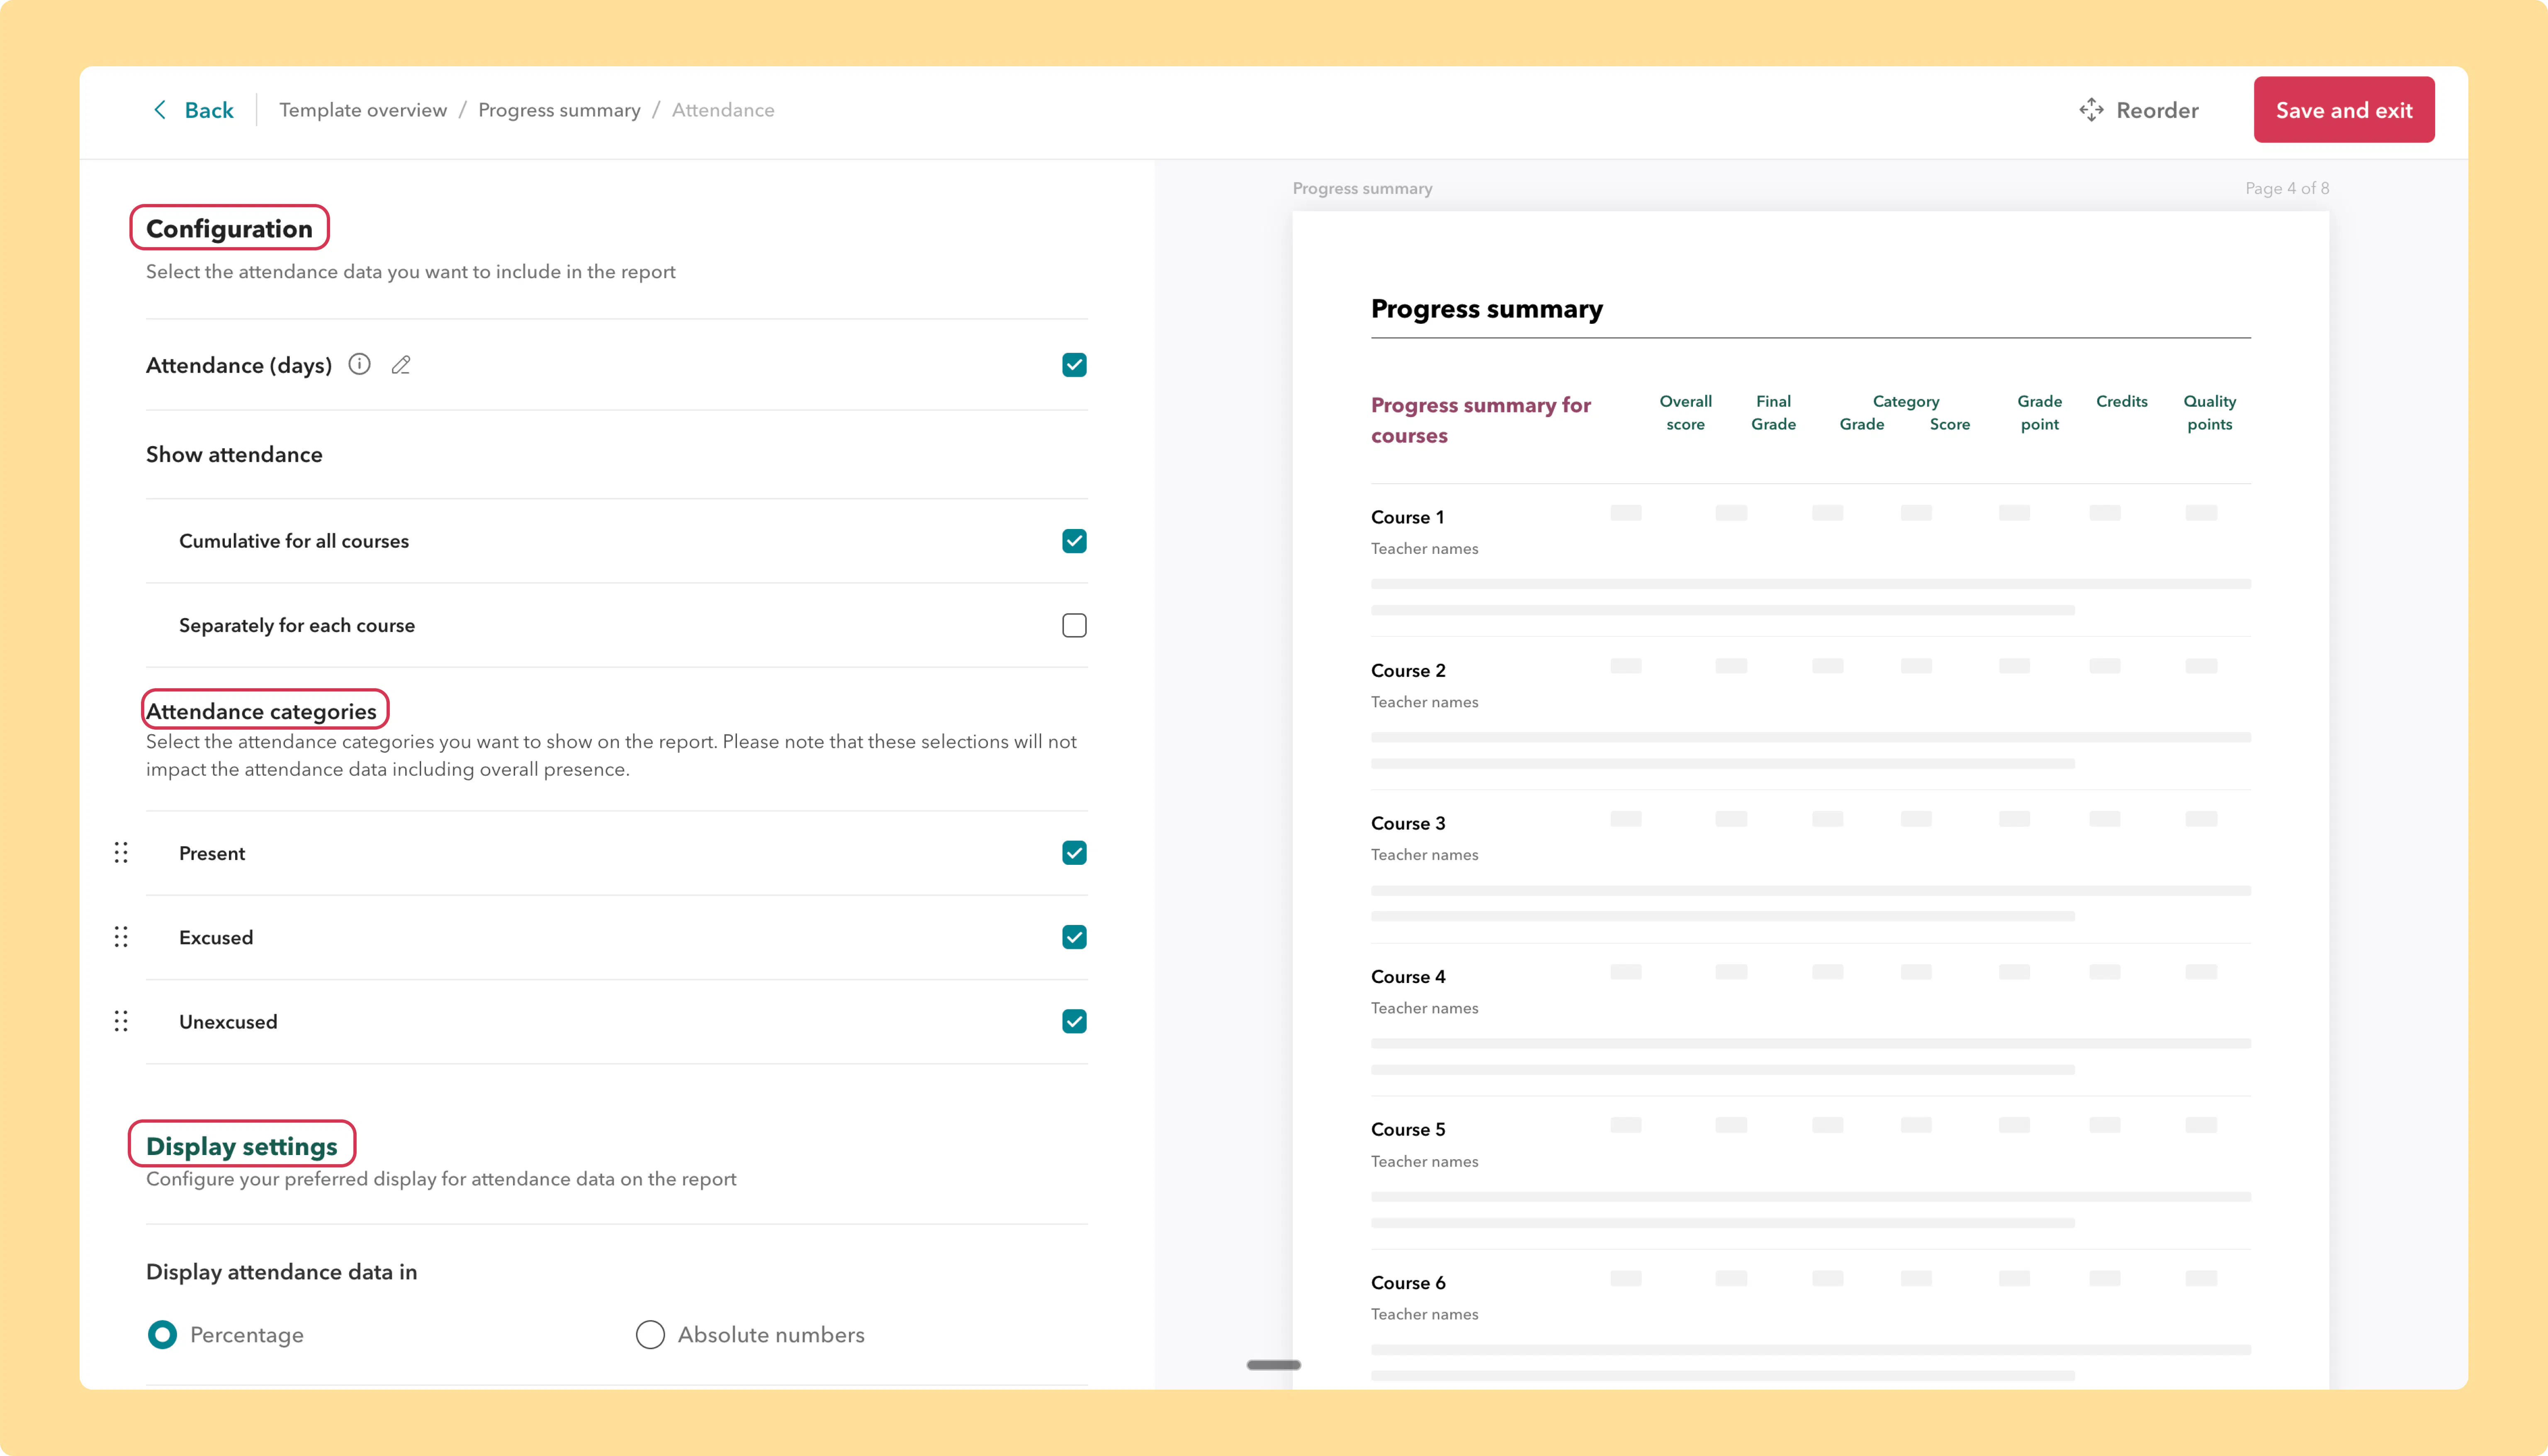The width and height of the screenshot is (2548, 1456).
Task: Click the pencil edit icon for Attendance (days)
Action: pos(401,365)
